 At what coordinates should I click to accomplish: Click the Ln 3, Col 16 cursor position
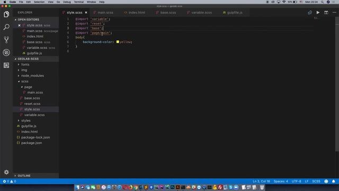point(261,181)
